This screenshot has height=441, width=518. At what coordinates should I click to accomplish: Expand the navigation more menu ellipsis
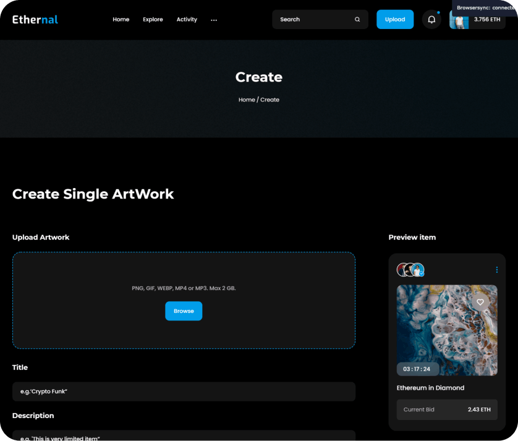[214, 20]
